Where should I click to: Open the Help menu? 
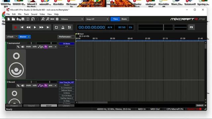[x=56, y=14]
